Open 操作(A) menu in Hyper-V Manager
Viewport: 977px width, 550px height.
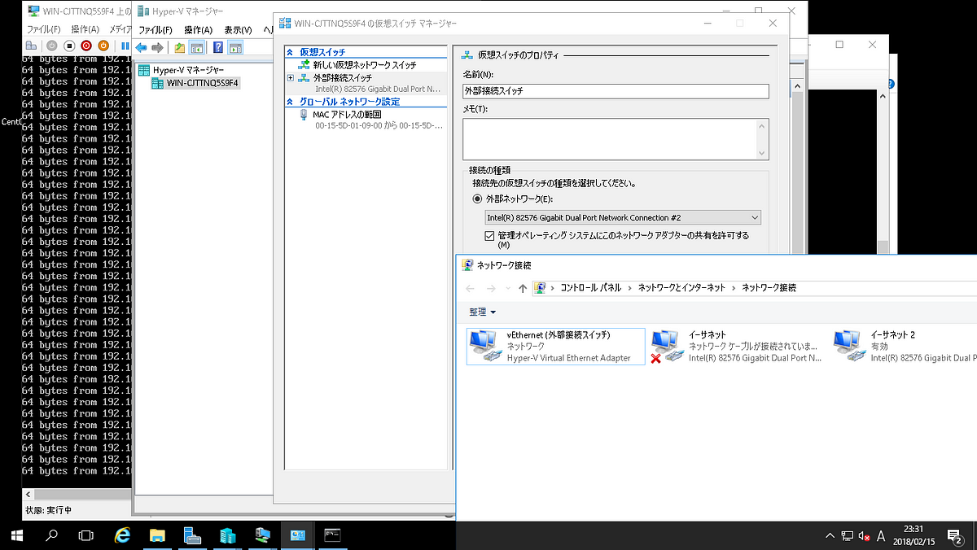(x=198, y=29)
